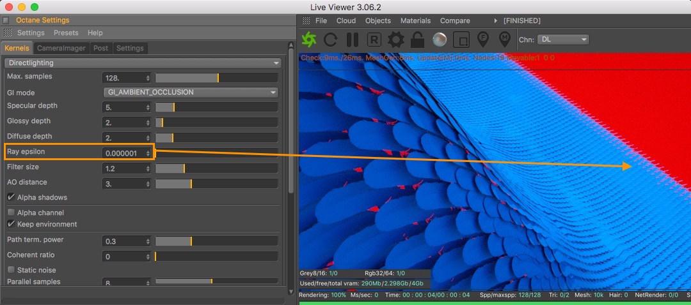Switch to the Kernels tab
691x305 pixels.
click(17, 48)
